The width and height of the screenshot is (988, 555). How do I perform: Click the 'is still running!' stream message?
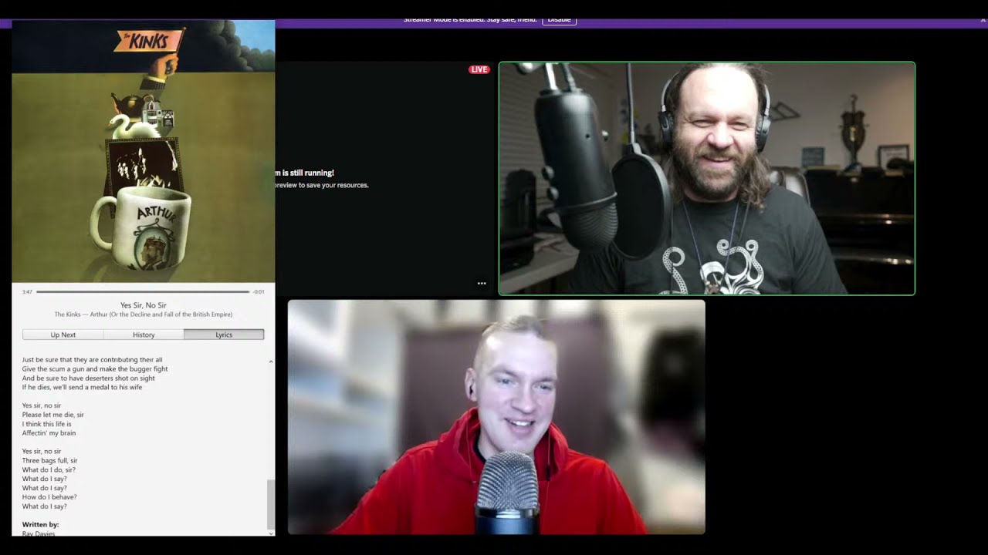coord(305,173)
